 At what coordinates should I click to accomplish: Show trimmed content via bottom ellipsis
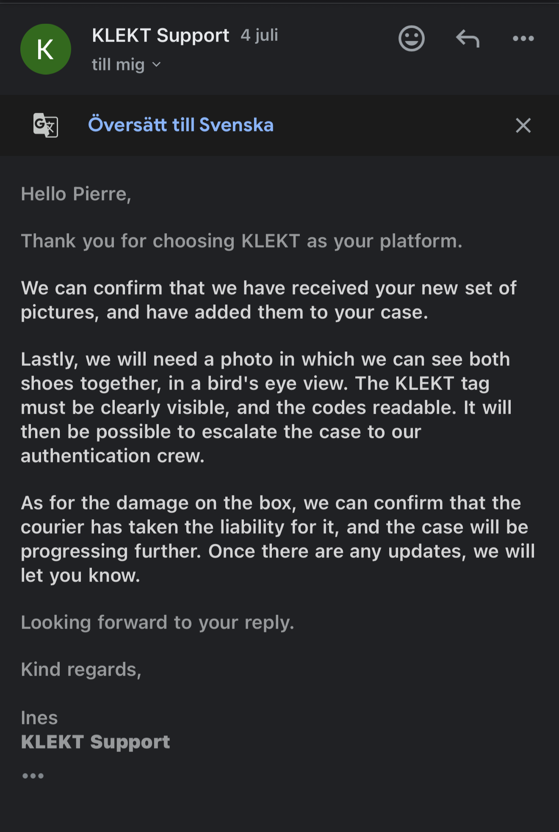click(33, 776)
